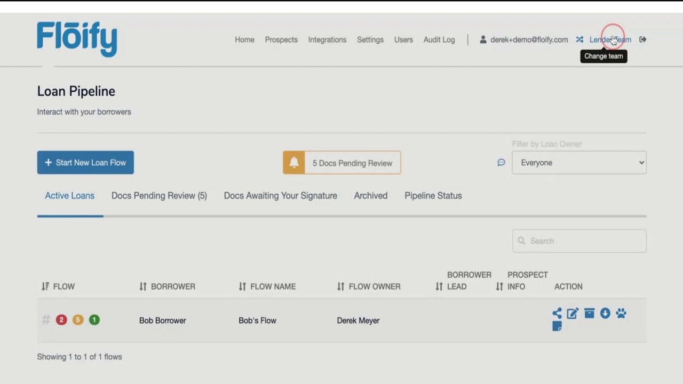683x384 pixels.
Task: Click the bell icon on the pending review button
Action: pyautogui.click(x=294, y=163)
